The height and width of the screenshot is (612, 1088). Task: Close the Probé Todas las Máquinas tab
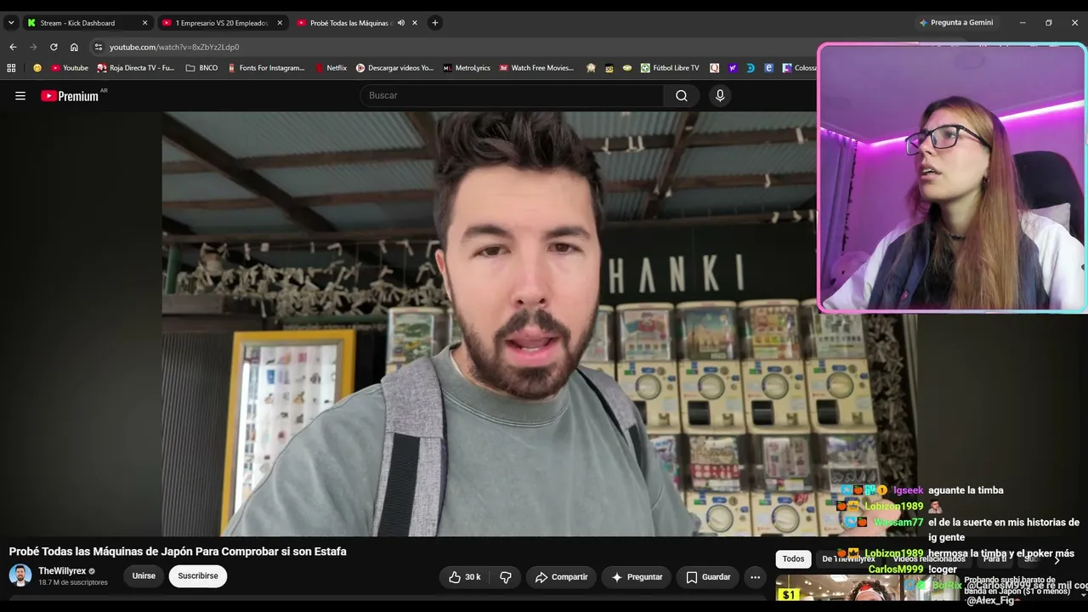click(415, 23)
